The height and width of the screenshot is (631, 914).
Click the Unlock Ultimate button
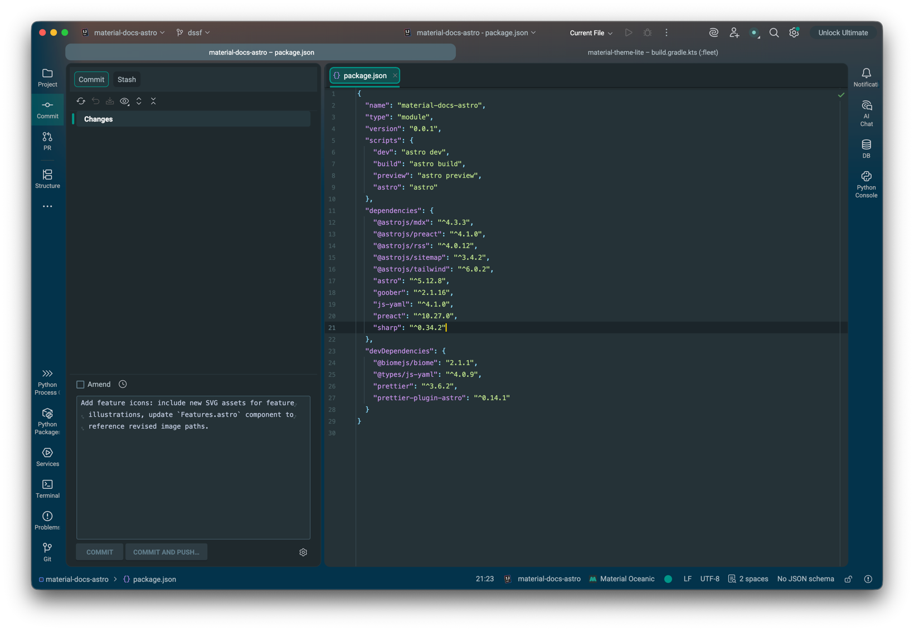coord(843,33)
